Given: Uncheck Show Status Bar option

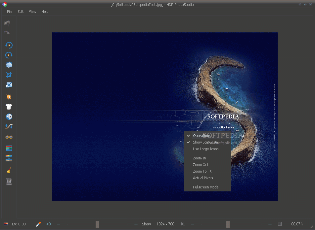Looking at the screenshot, I should tap(207, 142).
